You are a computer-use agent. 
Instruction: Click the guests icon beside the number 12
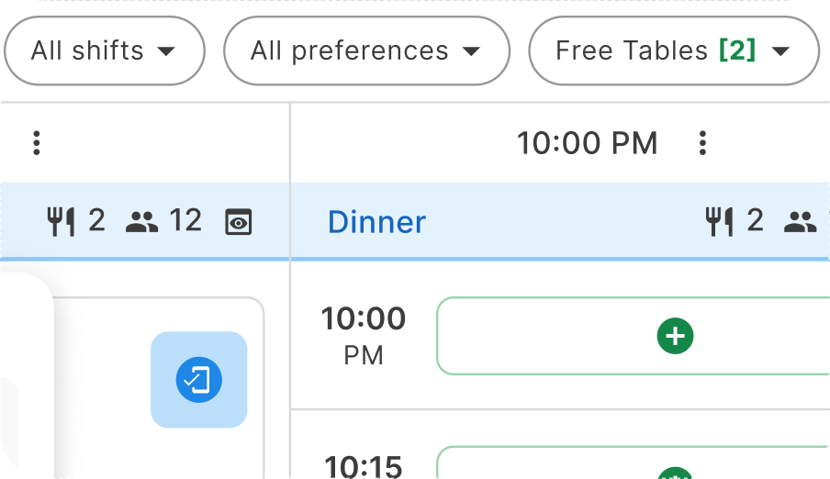coord(142,221)
